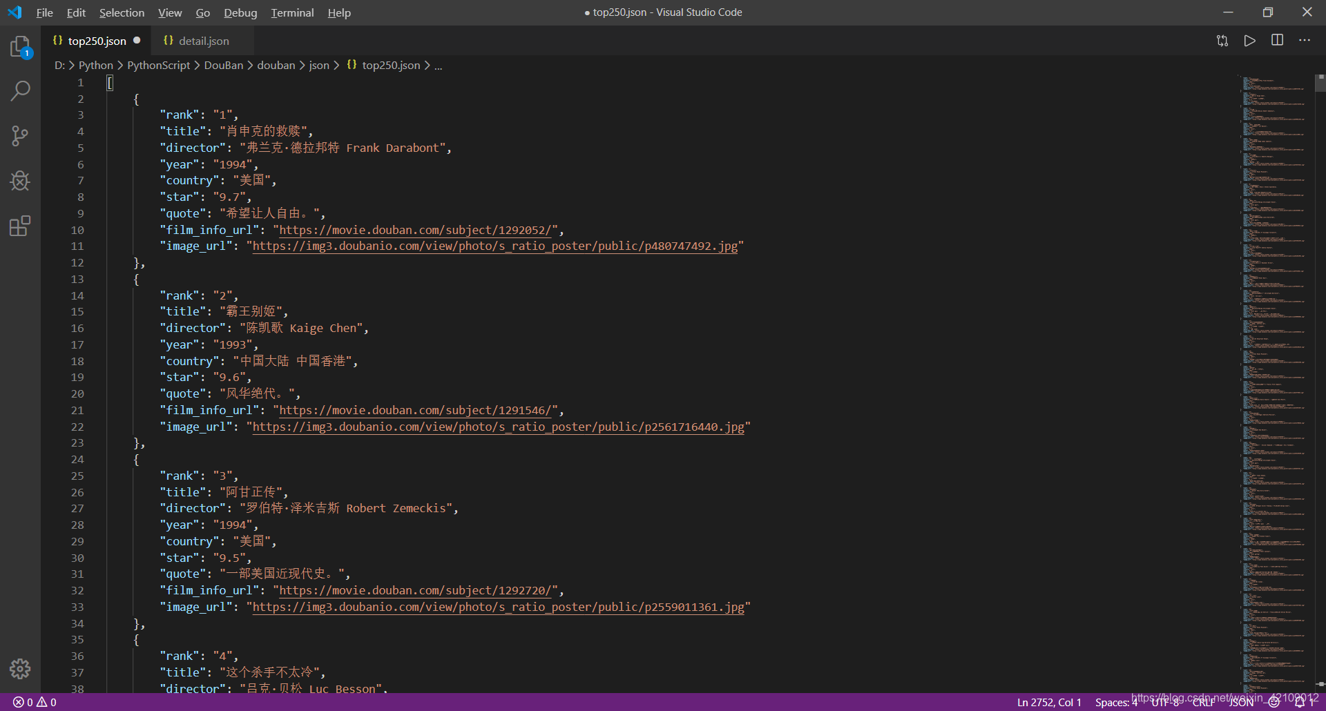Expand the Python breadcrumb segment
The image size is (1326, 711).
tap(95, 66)
